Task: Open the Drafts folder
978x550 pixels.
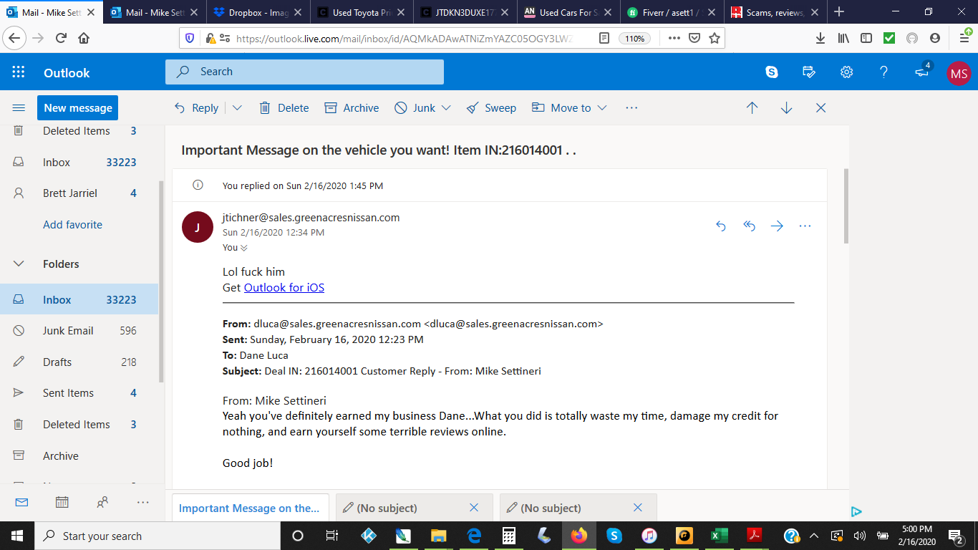Action: [x=79, y=362]
